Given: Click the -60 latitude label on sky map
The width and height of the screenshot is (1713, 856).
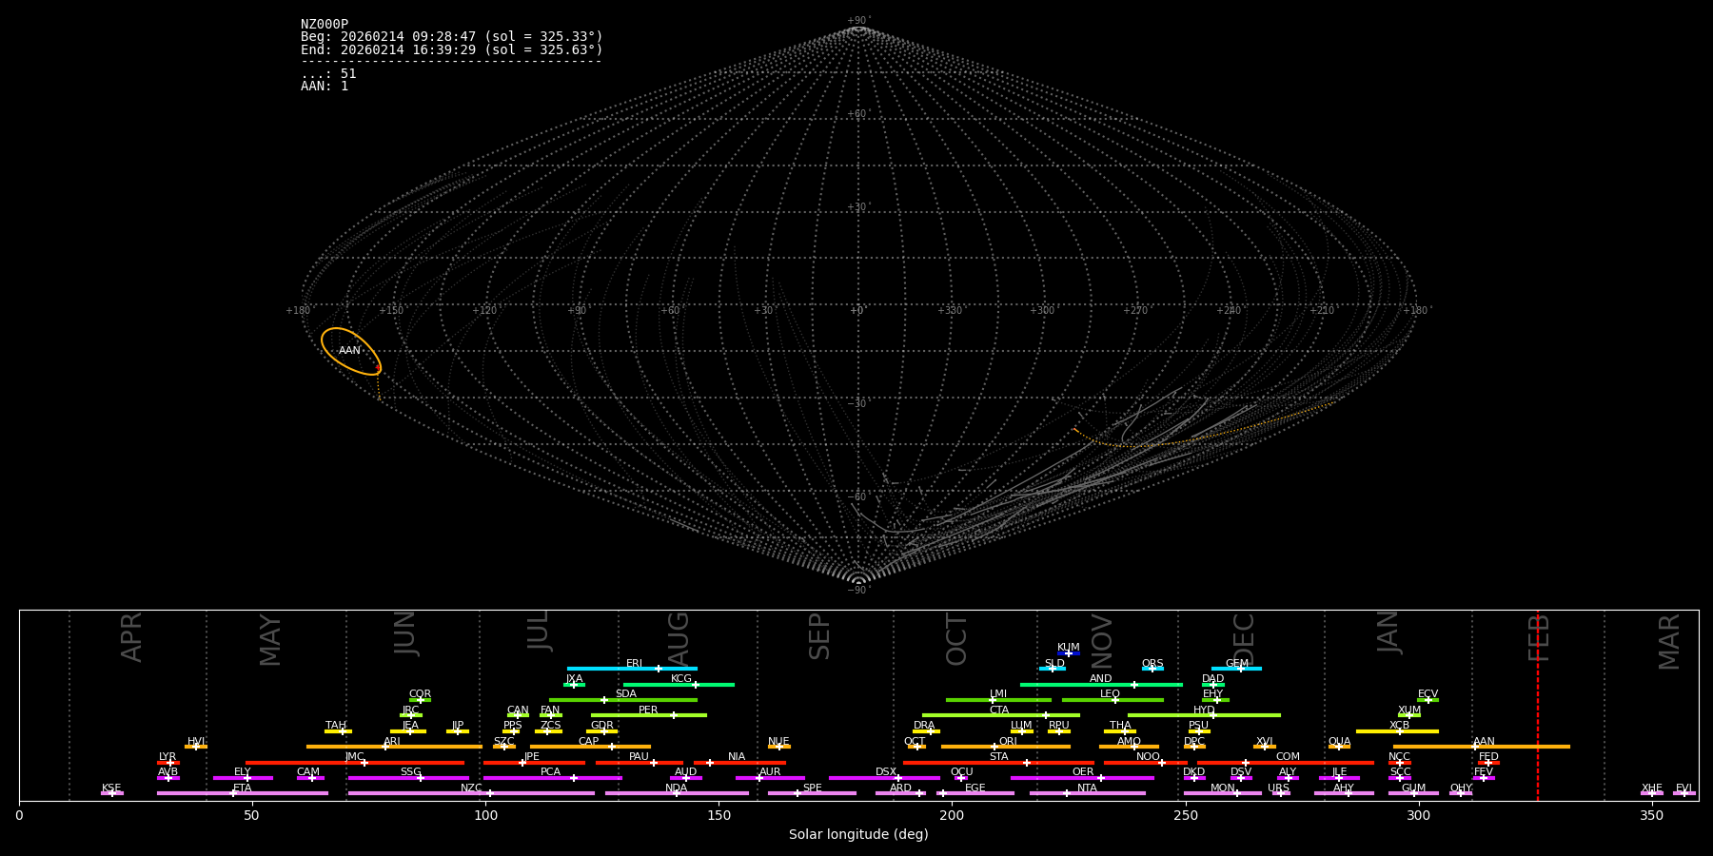Looking at the screenshot, I should click(857, 497).
